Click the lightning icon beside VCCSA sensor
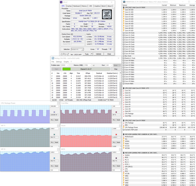196x186 pixels. [123, 148]
